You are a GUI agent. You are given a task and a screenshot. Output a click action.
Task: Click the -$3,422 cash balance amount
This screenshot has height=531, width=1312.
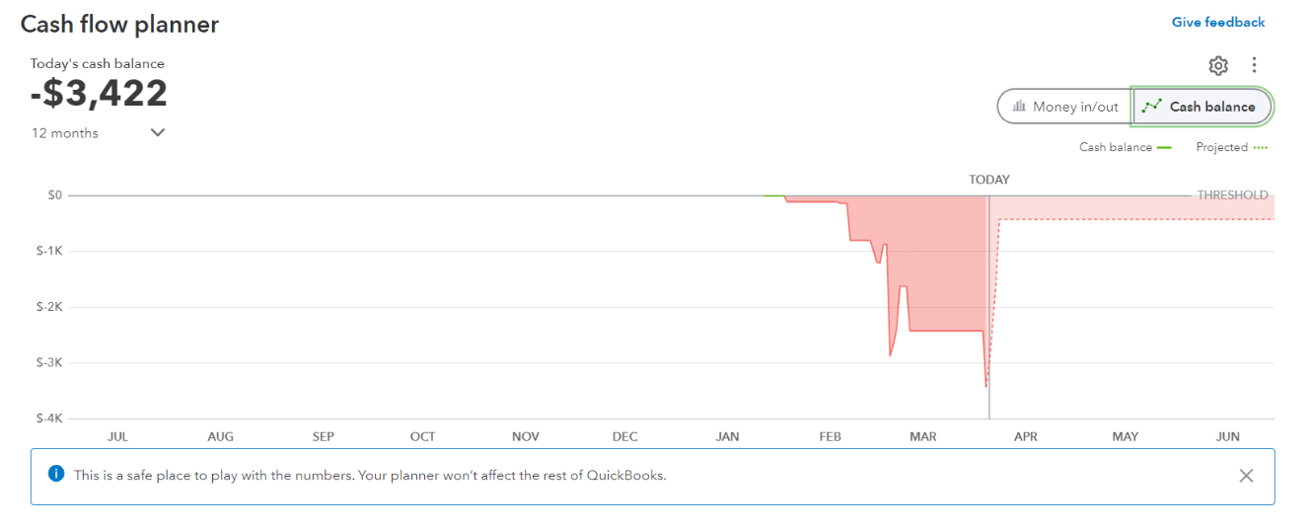[99, 94]
